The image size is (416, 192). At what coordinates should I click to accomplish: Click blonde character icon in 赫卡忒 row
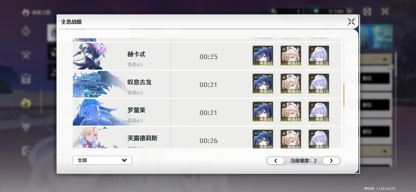pos(291,56)
